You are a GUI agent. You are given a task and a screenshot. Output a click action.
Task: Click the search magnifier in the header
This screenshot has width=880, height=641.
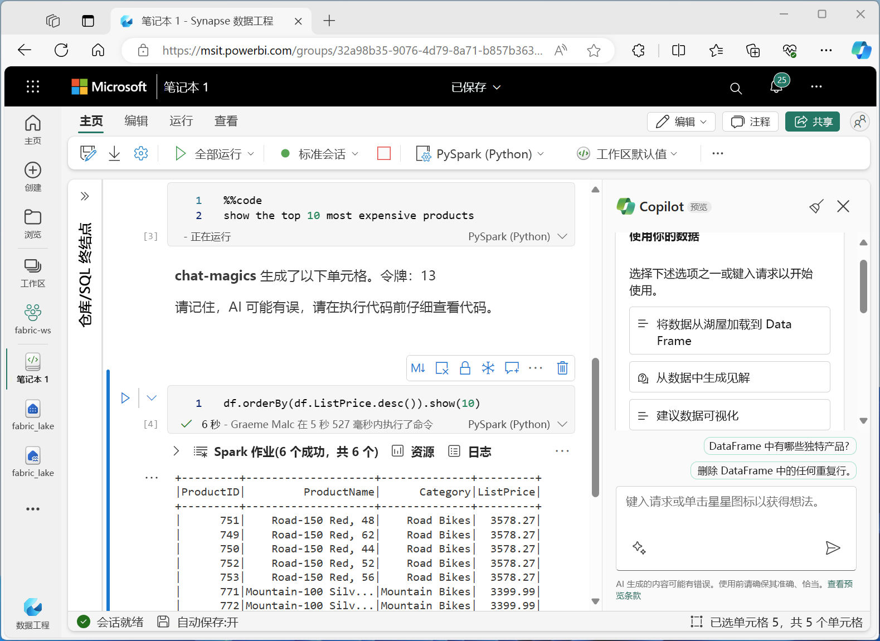pyautogui.click(x=736, y=88)
